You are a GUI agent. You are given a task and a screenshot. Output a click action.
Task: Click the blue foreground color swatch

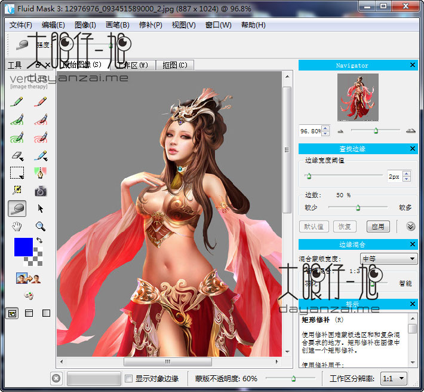[23, 247]
